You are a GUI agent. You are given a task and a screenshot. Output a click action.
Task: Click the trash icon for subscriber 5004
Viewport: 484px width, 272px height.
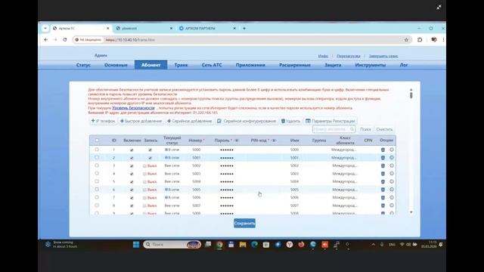pyautogui.click(x=383, y=181)
